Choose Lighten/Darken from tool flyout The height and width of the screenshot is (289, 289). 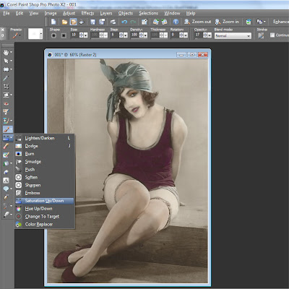44,138
